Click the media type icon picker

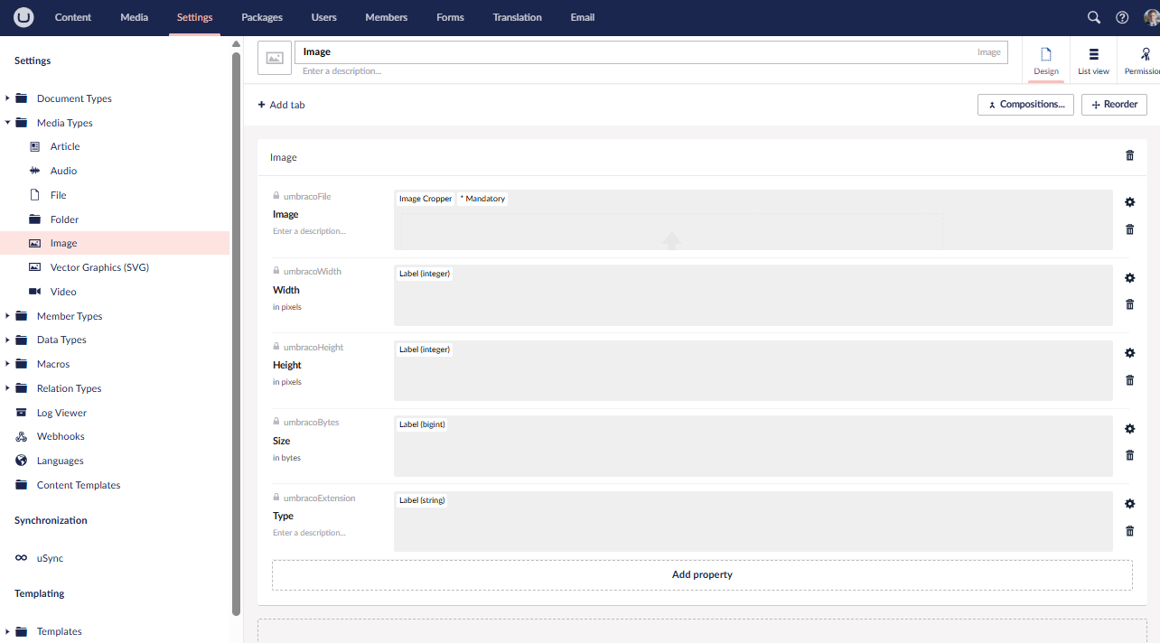pos(275,58)
